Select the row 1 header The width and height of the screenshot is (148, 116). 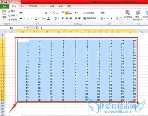point(3,35)
